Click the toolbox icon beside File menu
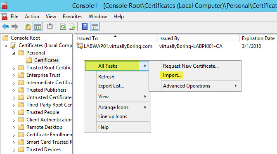The image size is (277, 154). click(x=4, y=17)
